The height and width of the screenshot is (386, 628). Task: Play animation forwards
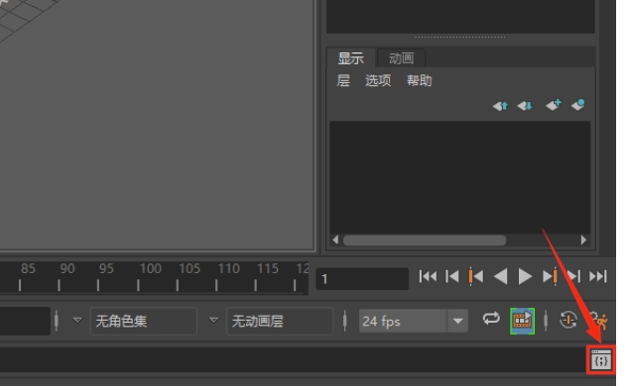525,276
